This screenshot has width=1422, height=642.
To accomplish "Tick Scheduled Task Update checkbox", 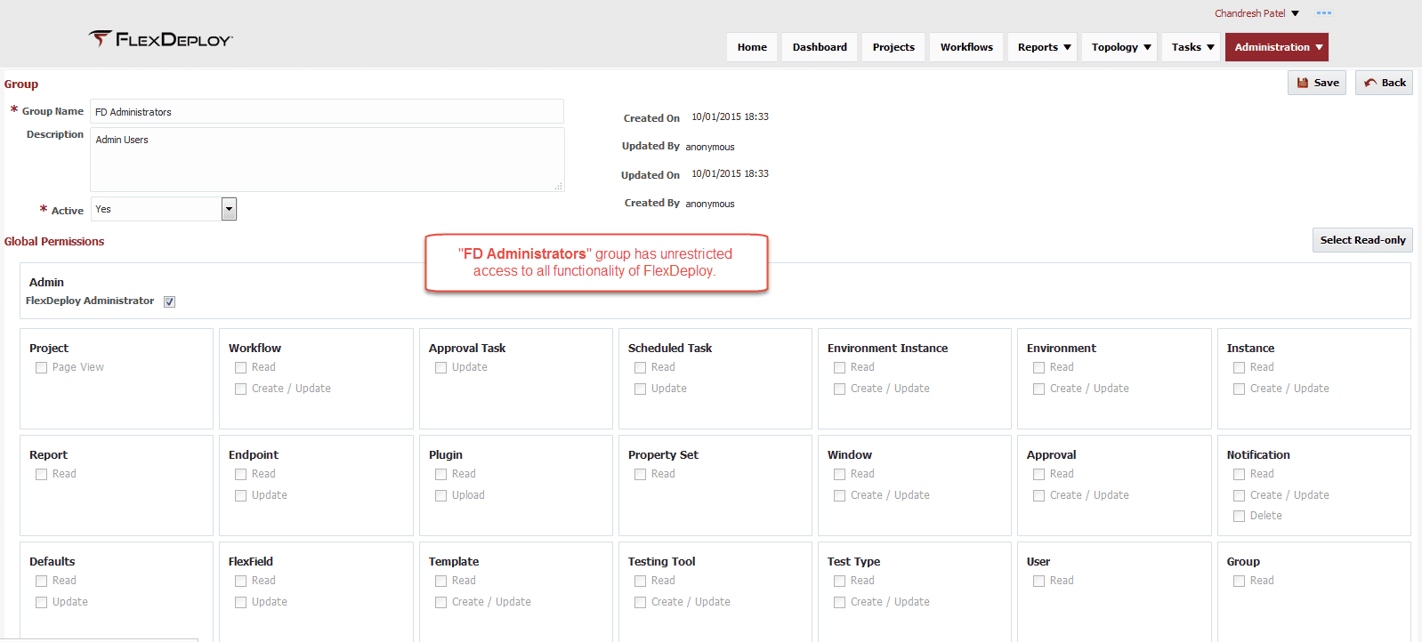I will [640, 389].
